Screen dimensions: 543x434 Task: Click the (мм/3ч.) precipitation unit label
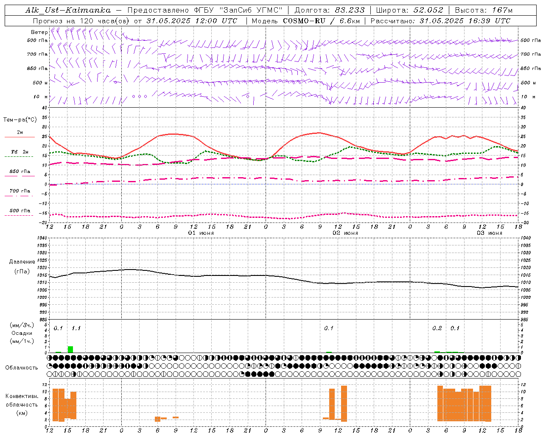click(x=22, y=325)
